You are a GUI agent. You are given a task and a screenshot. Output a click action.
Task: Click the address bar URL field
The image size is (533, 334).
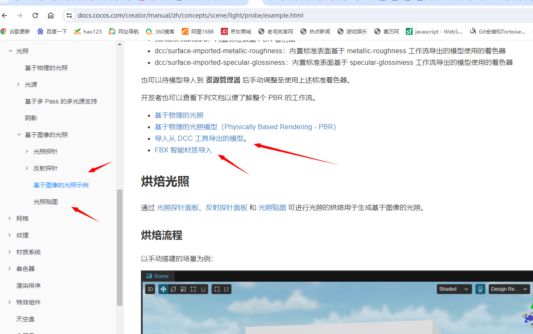point(190,15)
